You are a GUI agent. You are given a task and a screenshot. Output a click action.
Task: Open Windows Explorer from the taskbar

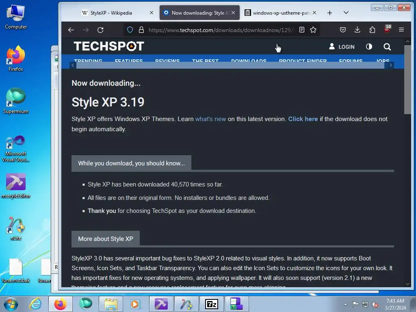[111, 304]
